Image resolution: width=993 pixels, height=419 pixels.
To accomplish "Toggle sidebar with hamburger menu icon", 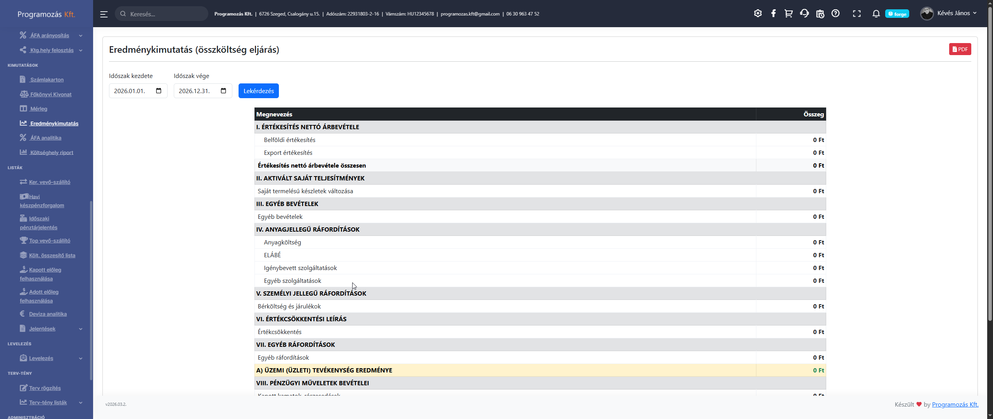I will click(x=104, y=14).
